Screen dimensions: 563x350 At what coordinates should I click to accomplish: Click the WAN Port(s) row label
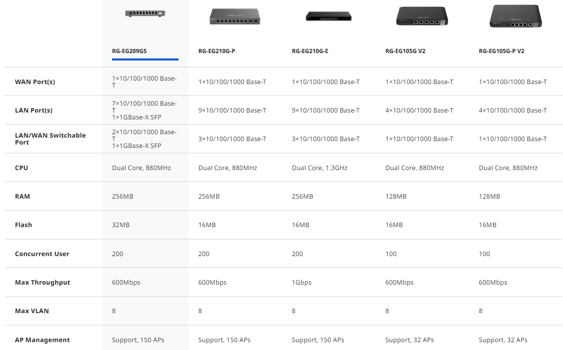pos(35,82)
